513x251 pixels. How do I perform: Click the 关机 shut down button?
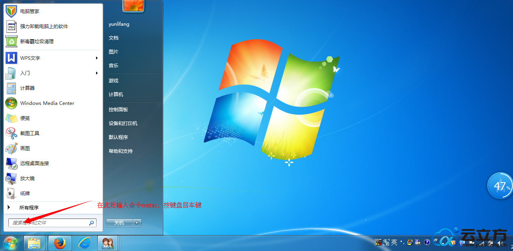120,223
